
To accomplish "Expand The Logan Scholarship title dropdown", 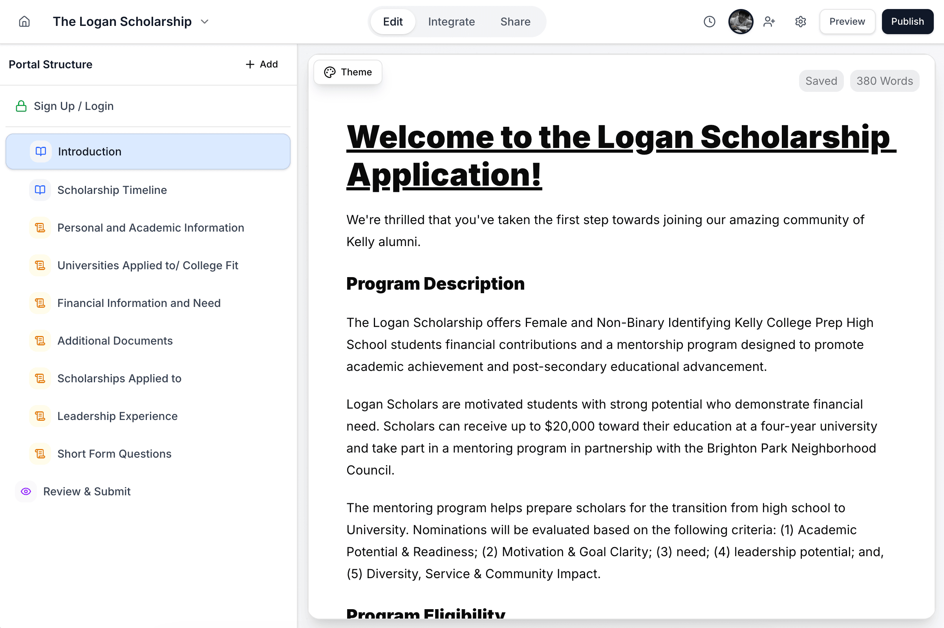I will point(205,22).
